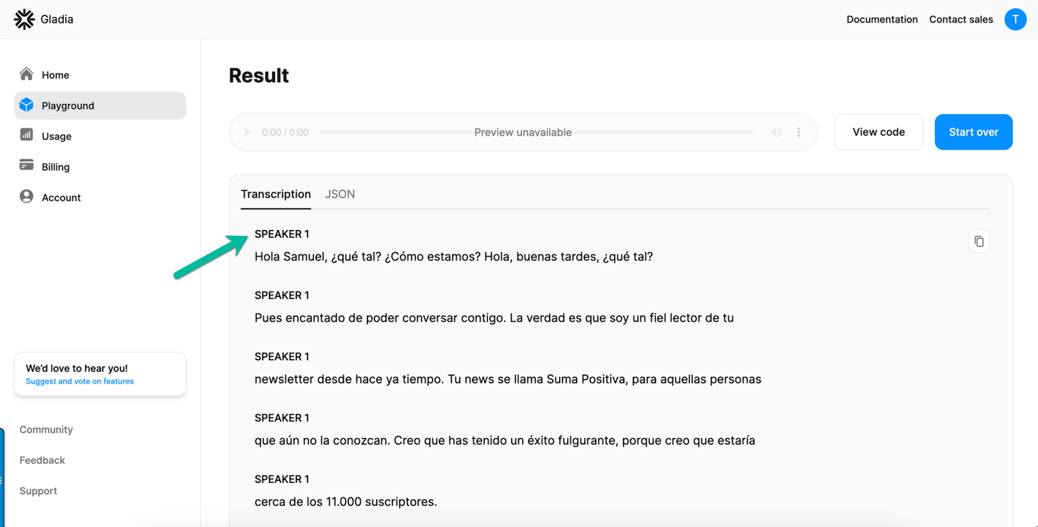Open Suggest and vote on features link
This screenshot has height=527, width=1038.
click(x=80, y=381)
